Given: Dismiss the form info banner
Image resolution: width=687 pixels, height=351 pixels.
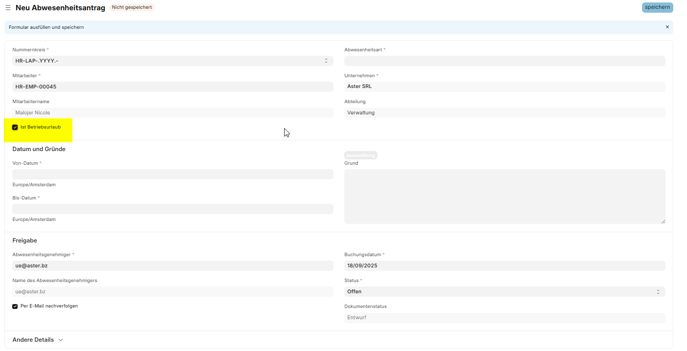Looking at the screenshot, I should coord(667,27).
